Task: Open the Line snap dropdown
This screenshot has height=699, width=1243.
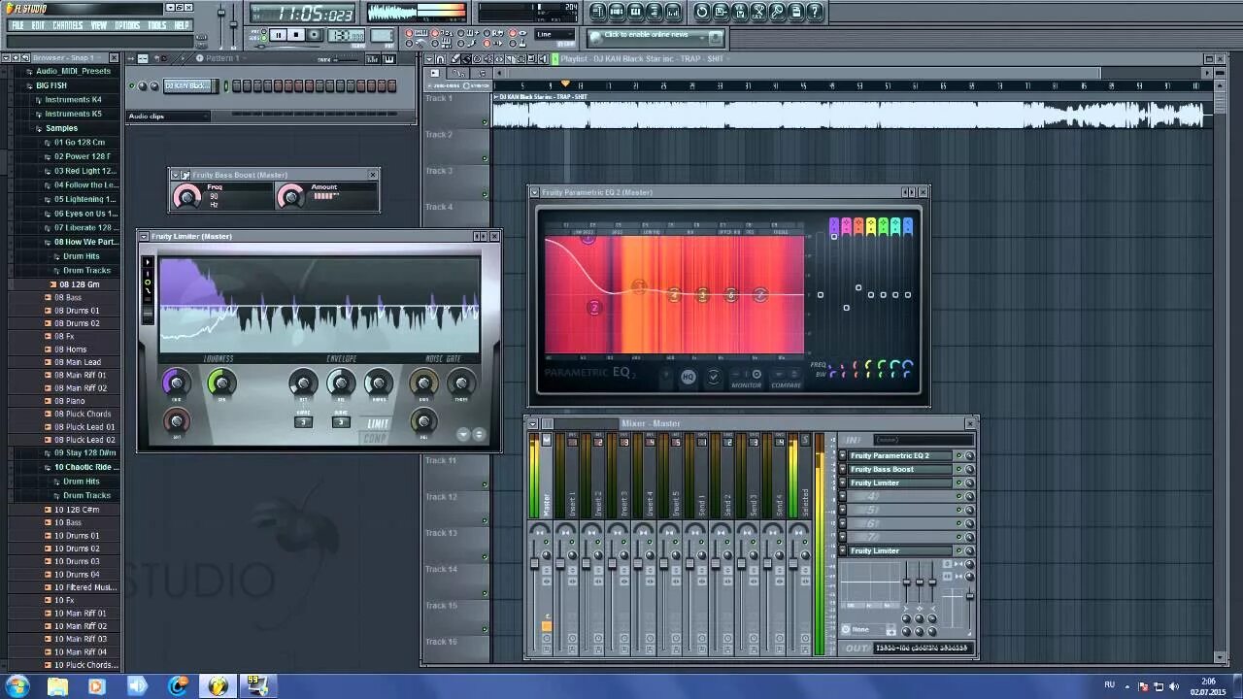Action: (x=555, y=34)
